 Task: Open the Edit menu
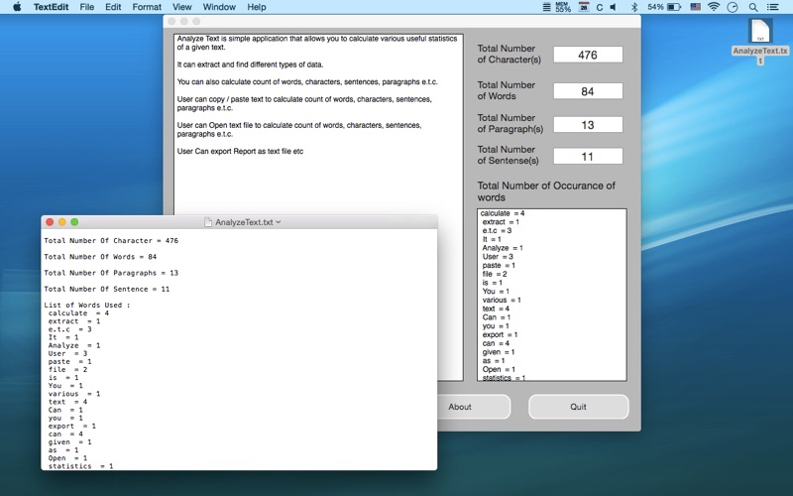113,7
